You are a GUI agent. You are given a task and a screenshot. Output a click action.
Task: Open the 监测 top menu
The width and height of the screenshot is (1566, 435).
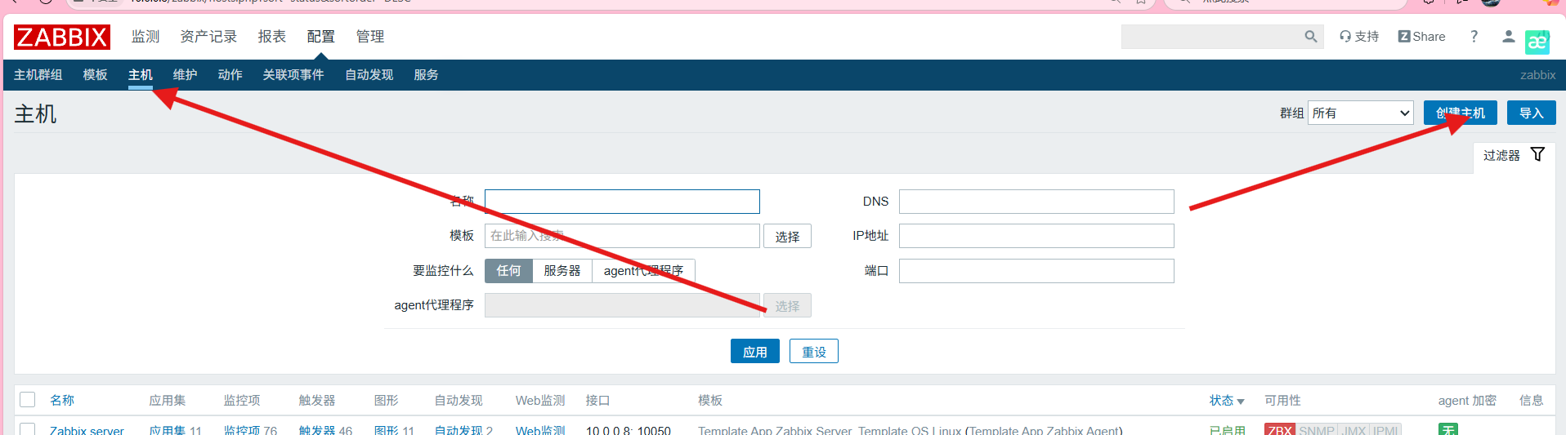pos(145,37)
